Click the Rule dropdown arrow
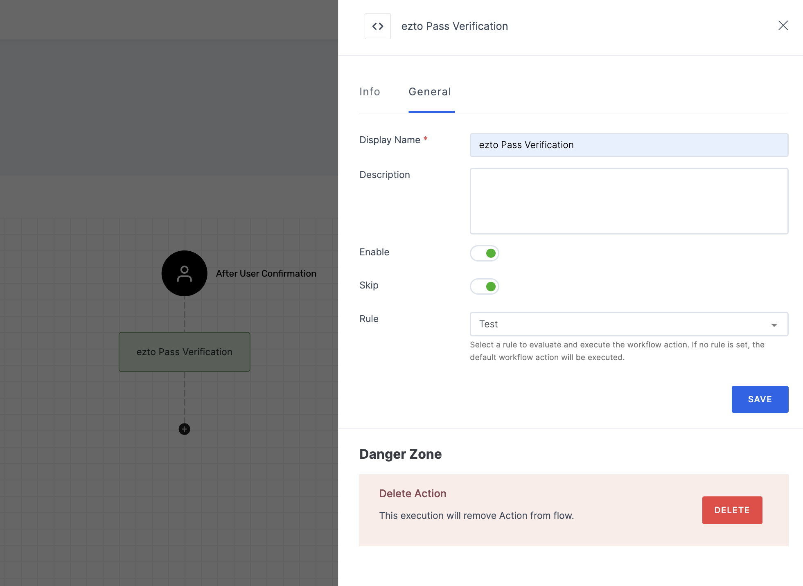This screenshot has width=803, height=586. (x=774, y=325)
